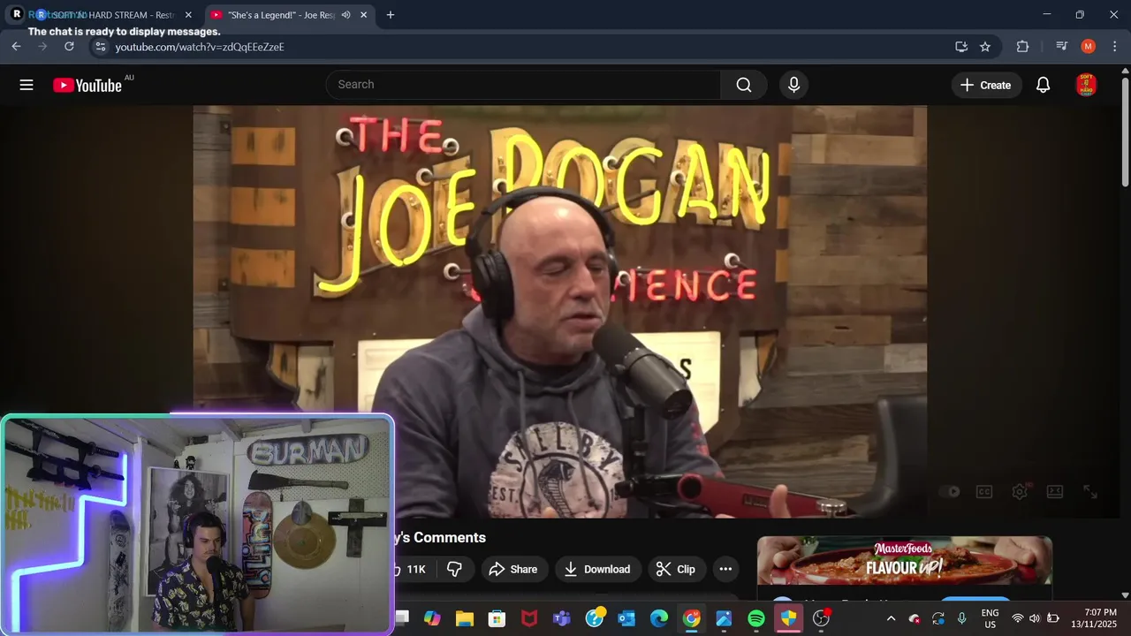
Task: Toggle autoplay switch in video player
Action: click(951, 492)
